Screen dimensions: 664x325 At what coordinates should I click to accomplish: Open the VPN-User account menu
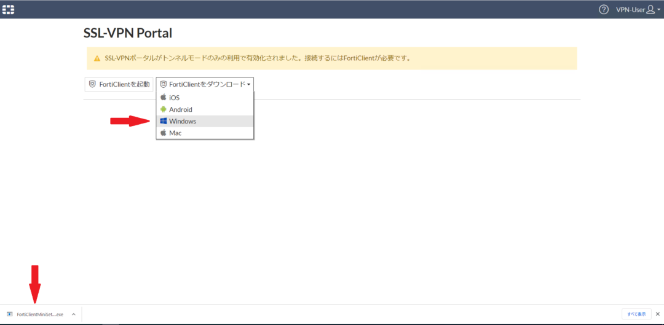[x=638, y=9]
